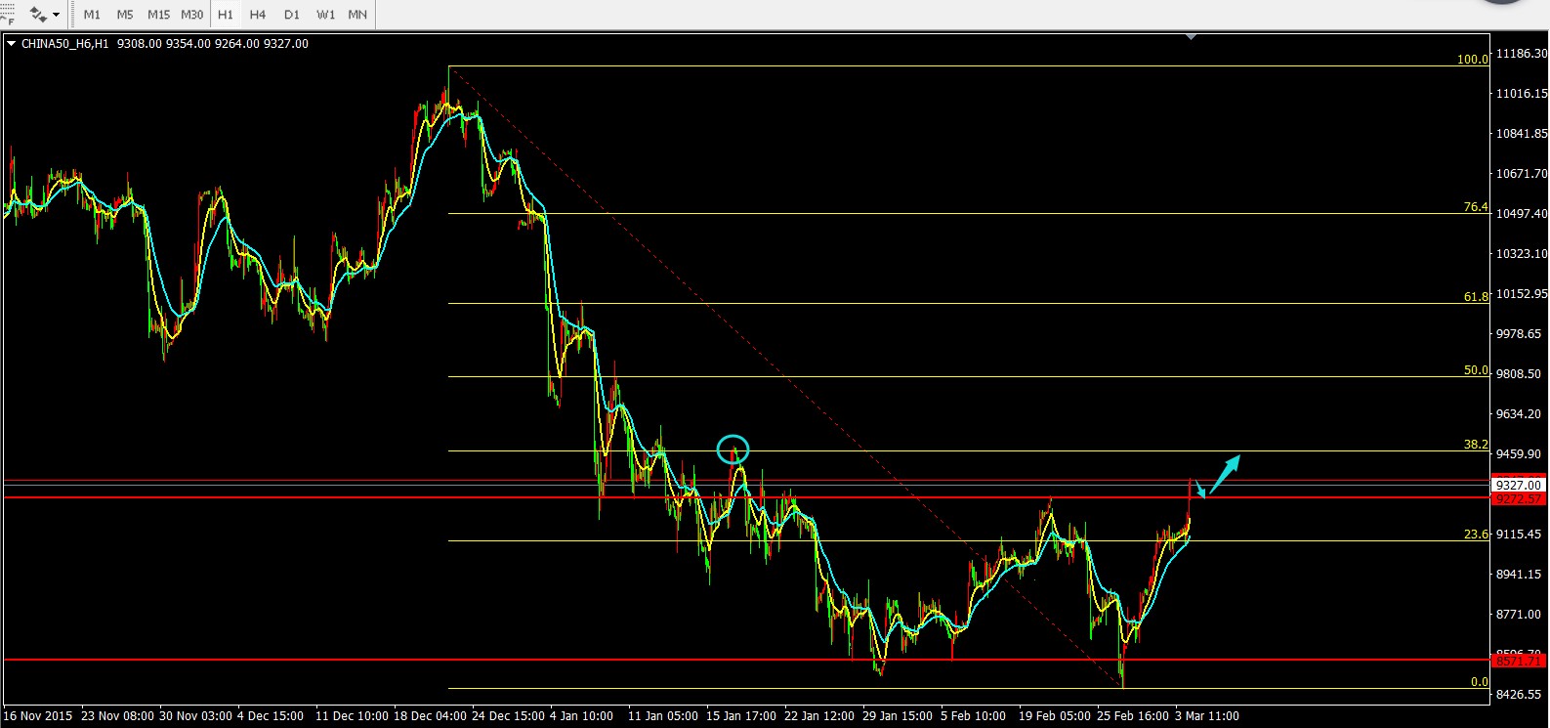Select the Fibonacci 61.8 level line
Viewport: 1550px width, 728px height.
click(879, 303)
